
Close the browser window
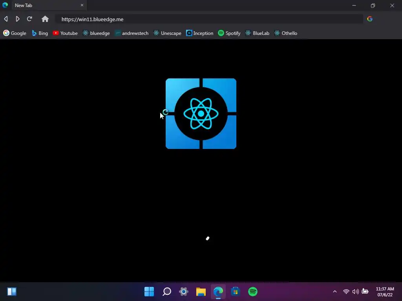pos(392,5)
